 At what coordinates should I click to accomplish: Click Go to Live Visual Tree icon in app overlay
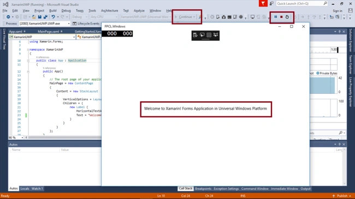(x=196, y=35)
